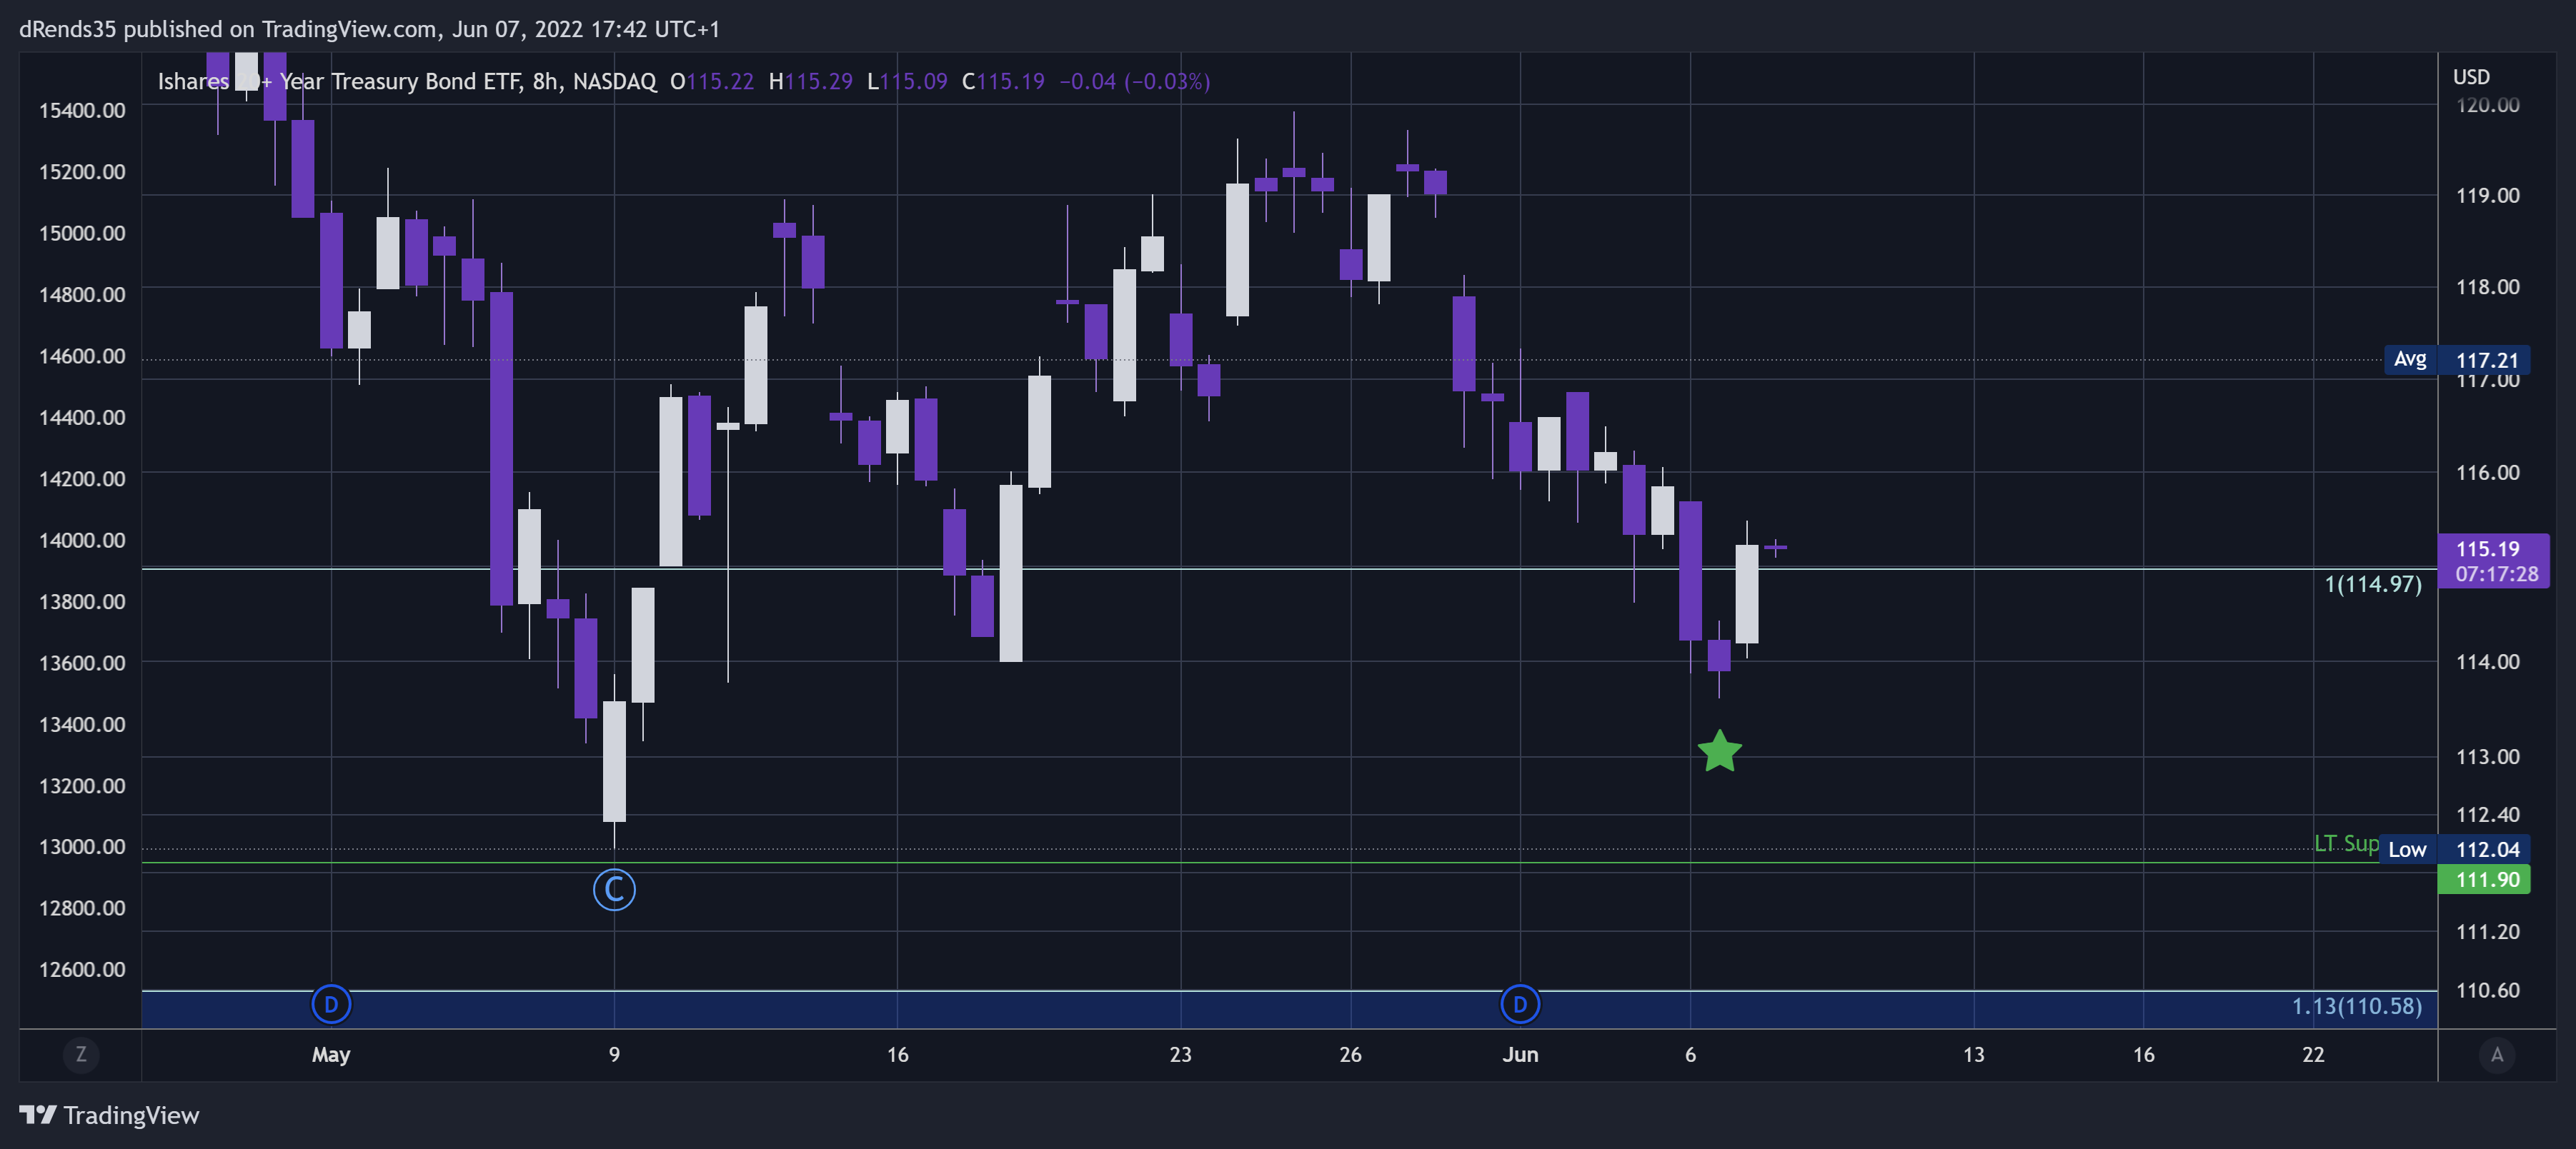Click the high value H115.29
Viewport: 2576px width, 1149px height.
810,81
